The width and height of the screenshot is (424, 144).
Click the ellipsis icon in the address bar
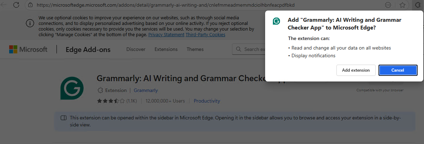coord(388,5)
